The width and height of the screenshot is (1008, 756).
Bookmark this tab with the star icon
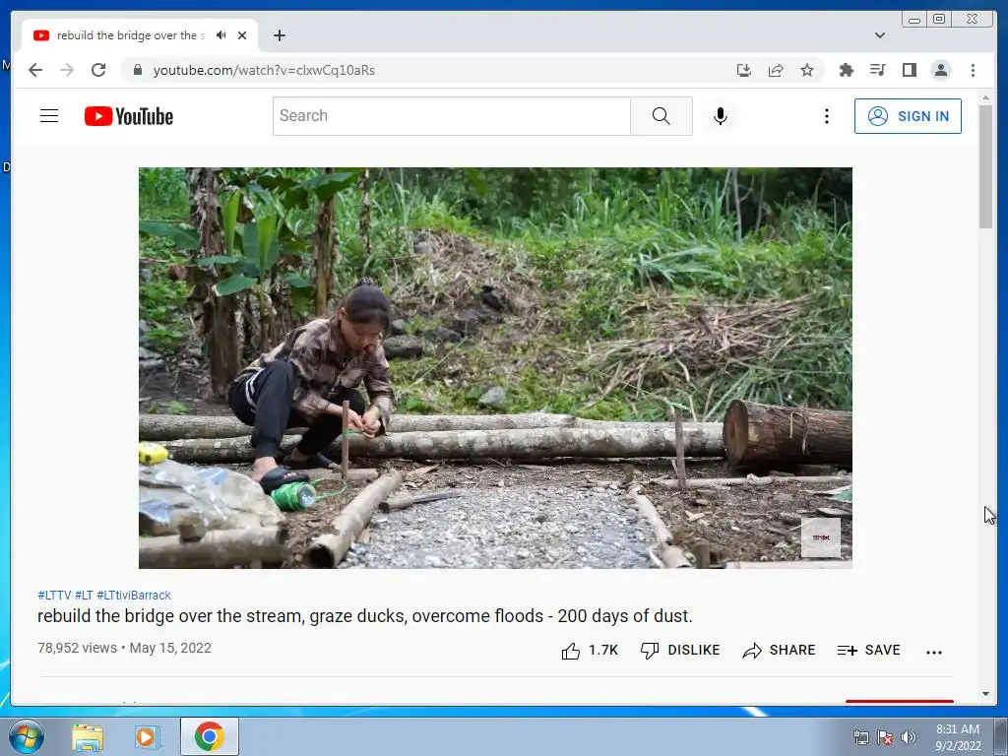(807, 70)
